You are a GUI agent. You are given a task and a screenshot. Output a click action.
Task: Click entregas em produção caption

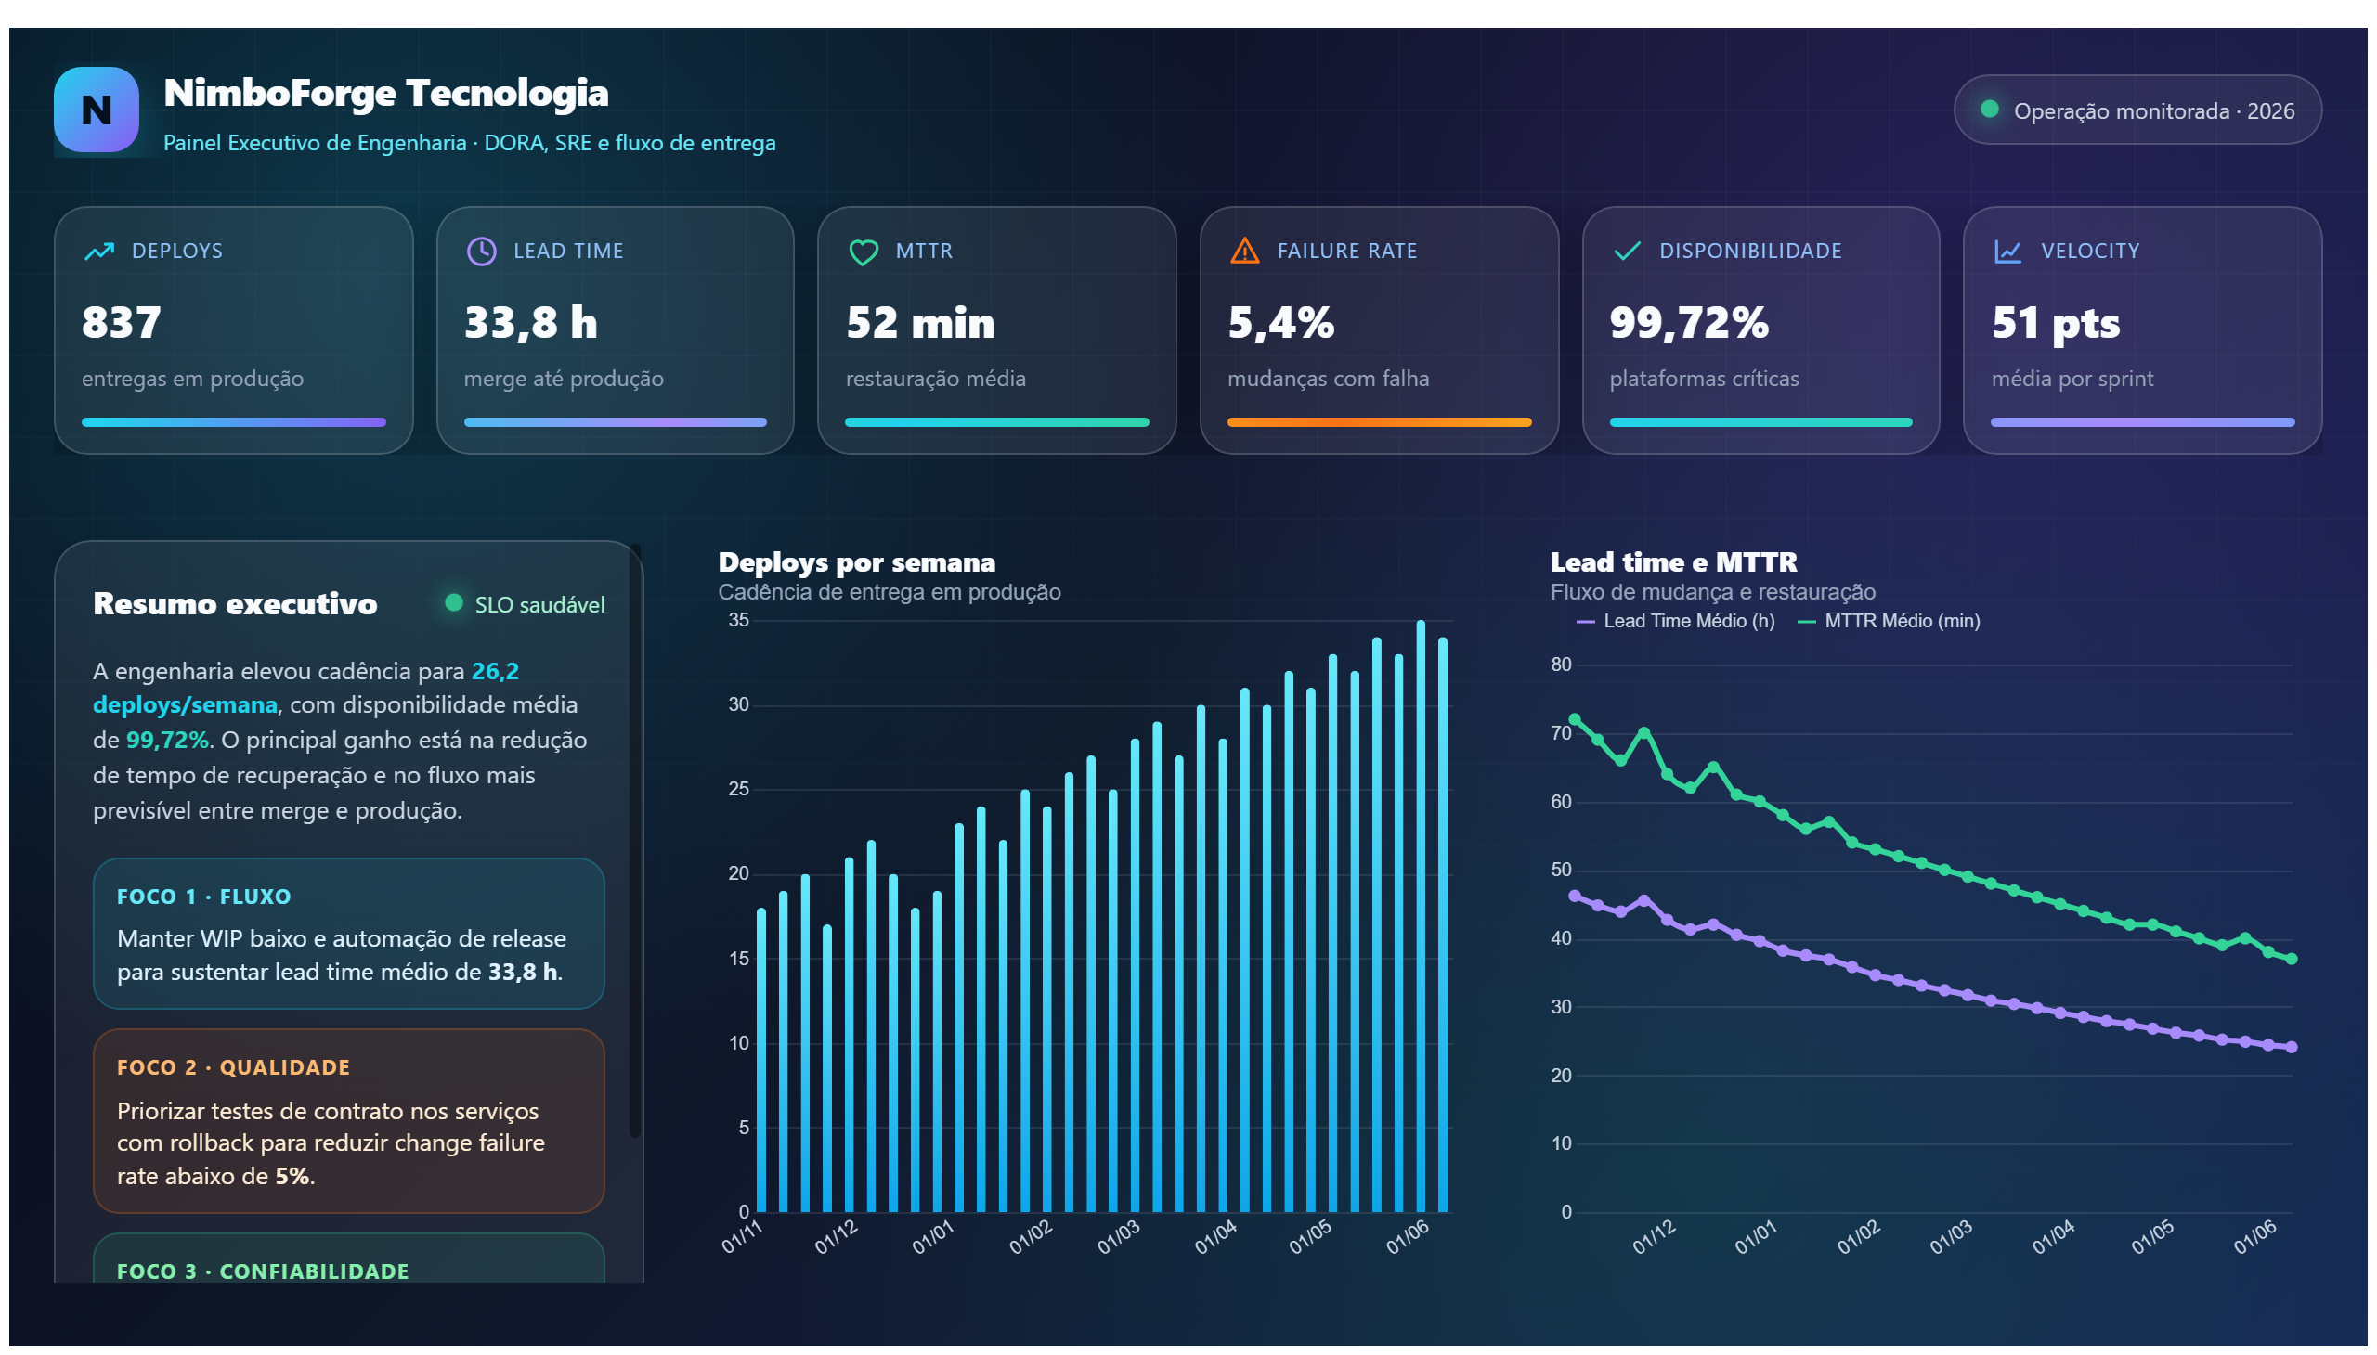tap(193, 379)
